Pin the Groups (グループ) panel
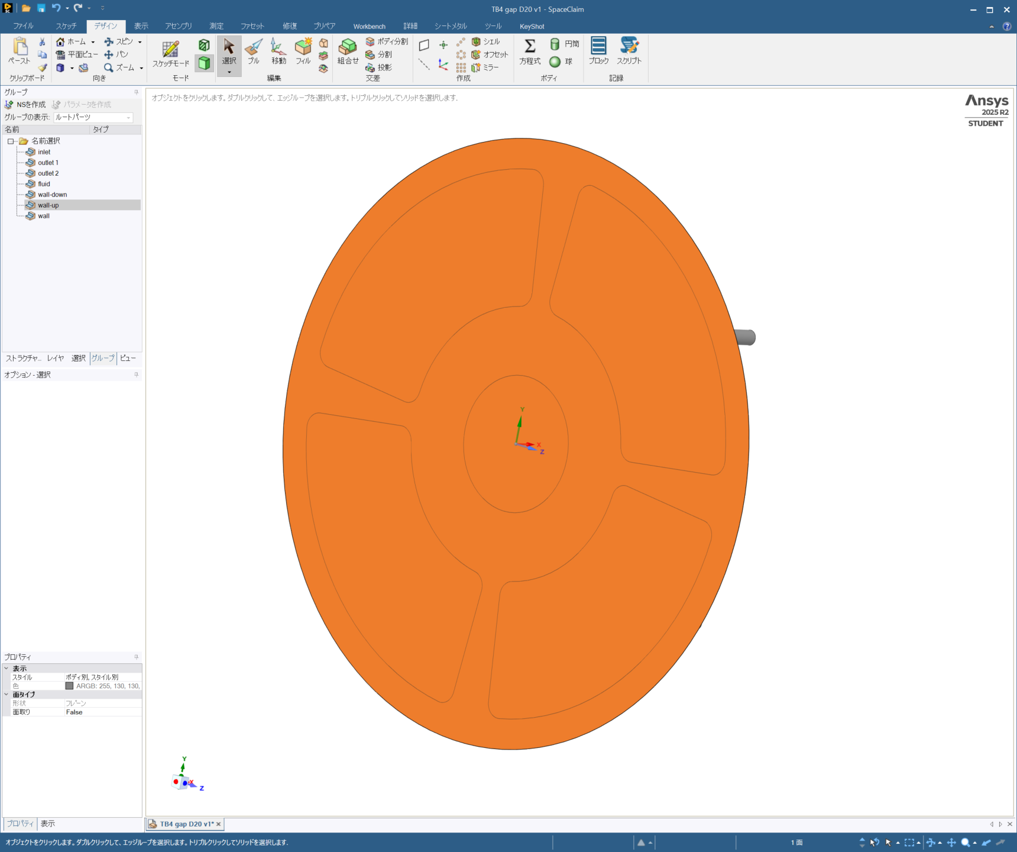Image resolution: width=1017 pixels, height=852 pixels. (x=137, y=92)
